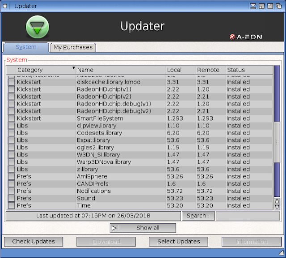Select the AmiSphere row checkbox

pos(11,177)
